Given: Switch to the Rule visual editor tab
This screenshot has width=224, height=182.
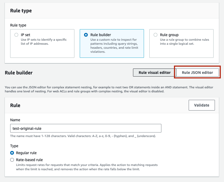Looking at the screenshot, I should pyautogui.click(x=154, y=73).
